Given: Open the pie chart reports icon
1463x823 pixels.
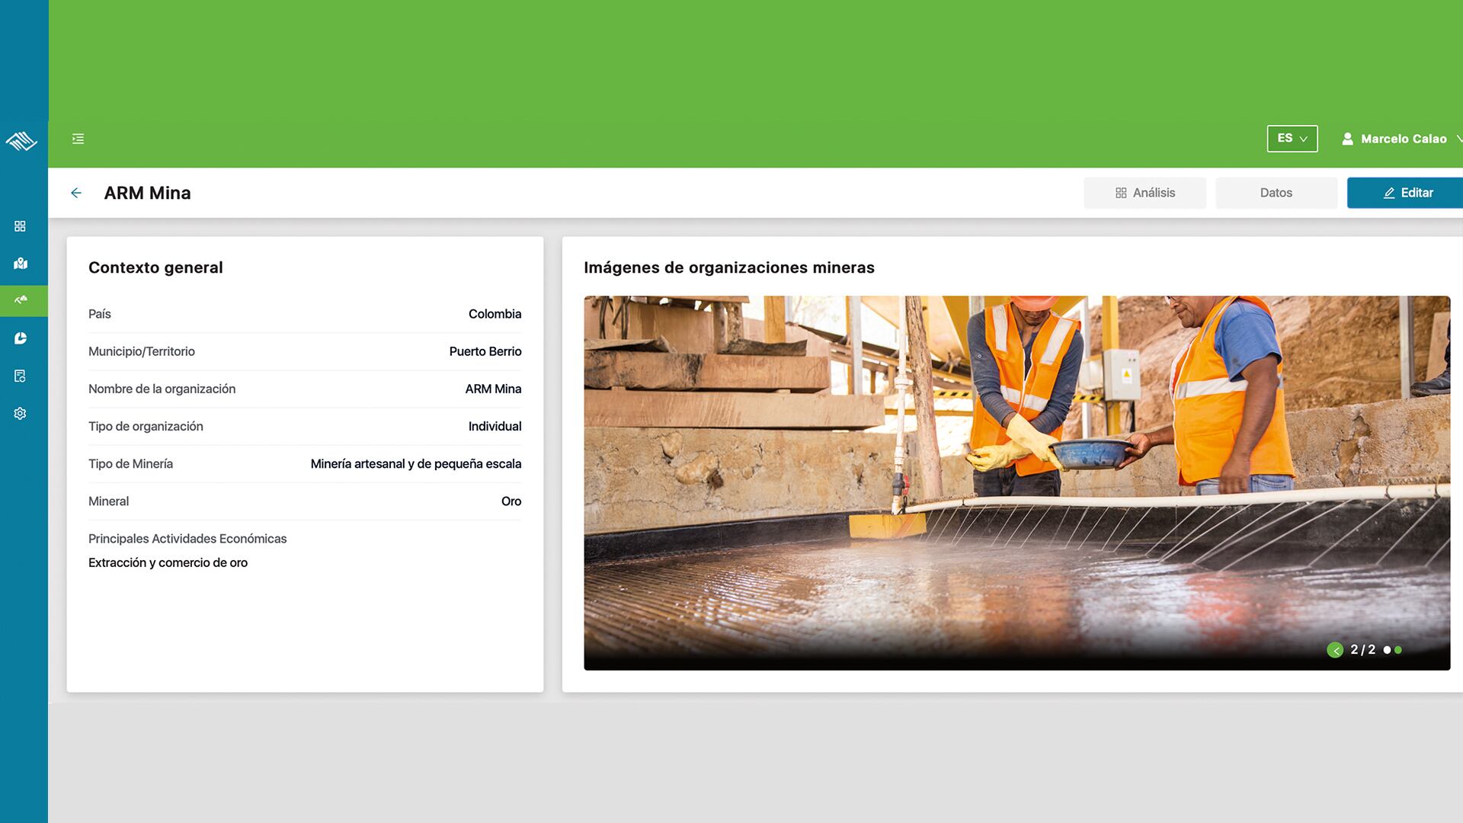Looking at the screenshot, I should coord(21,338).
